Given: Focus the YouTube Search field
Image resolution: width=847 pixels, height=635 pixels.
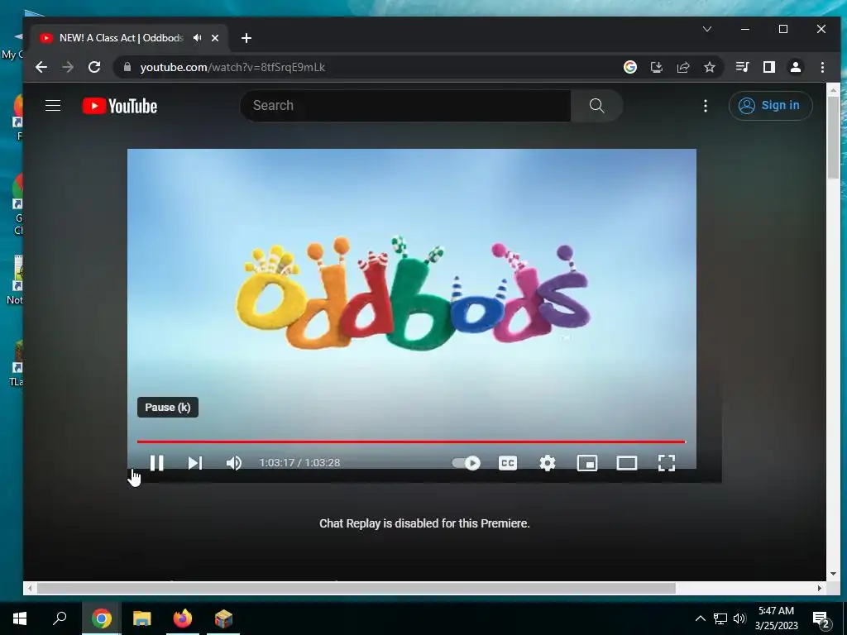Looking at the screenshot, I should tap(405, 105).
